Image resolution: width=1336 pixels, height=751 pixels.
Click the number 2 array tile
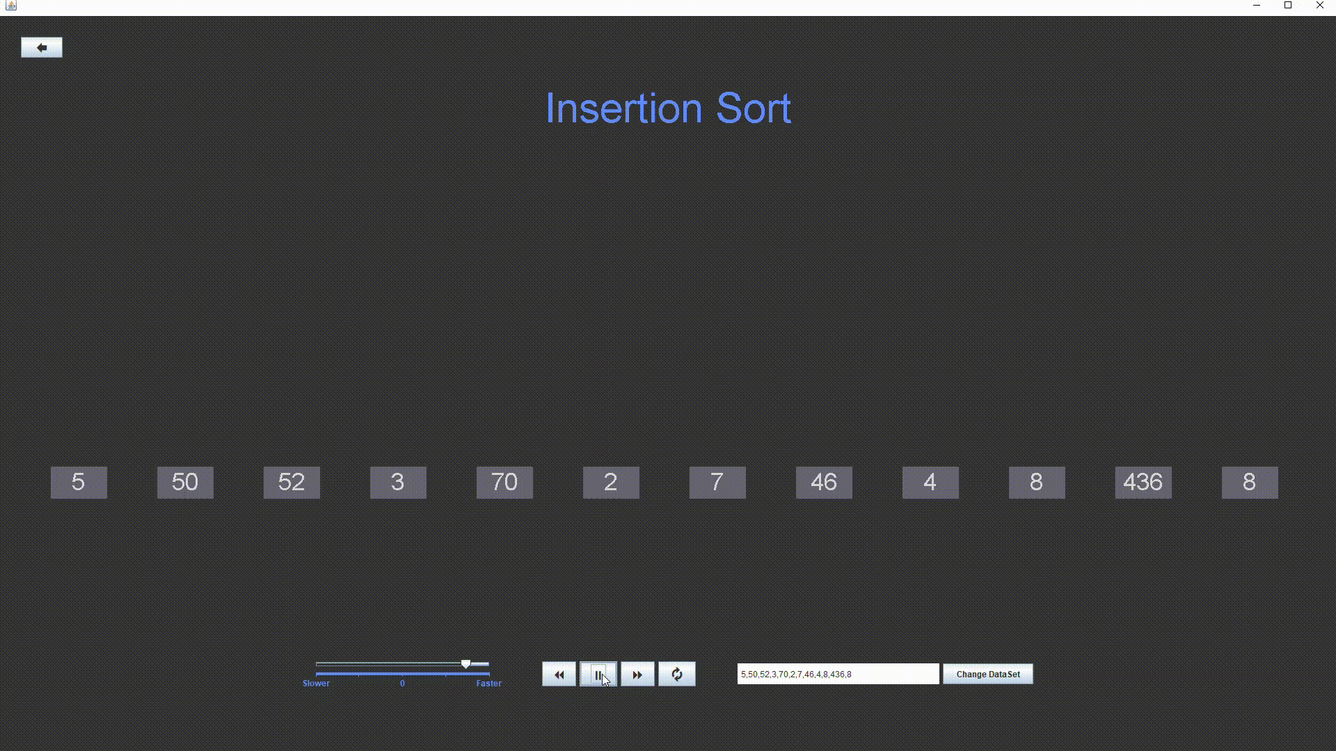[610, 481]
